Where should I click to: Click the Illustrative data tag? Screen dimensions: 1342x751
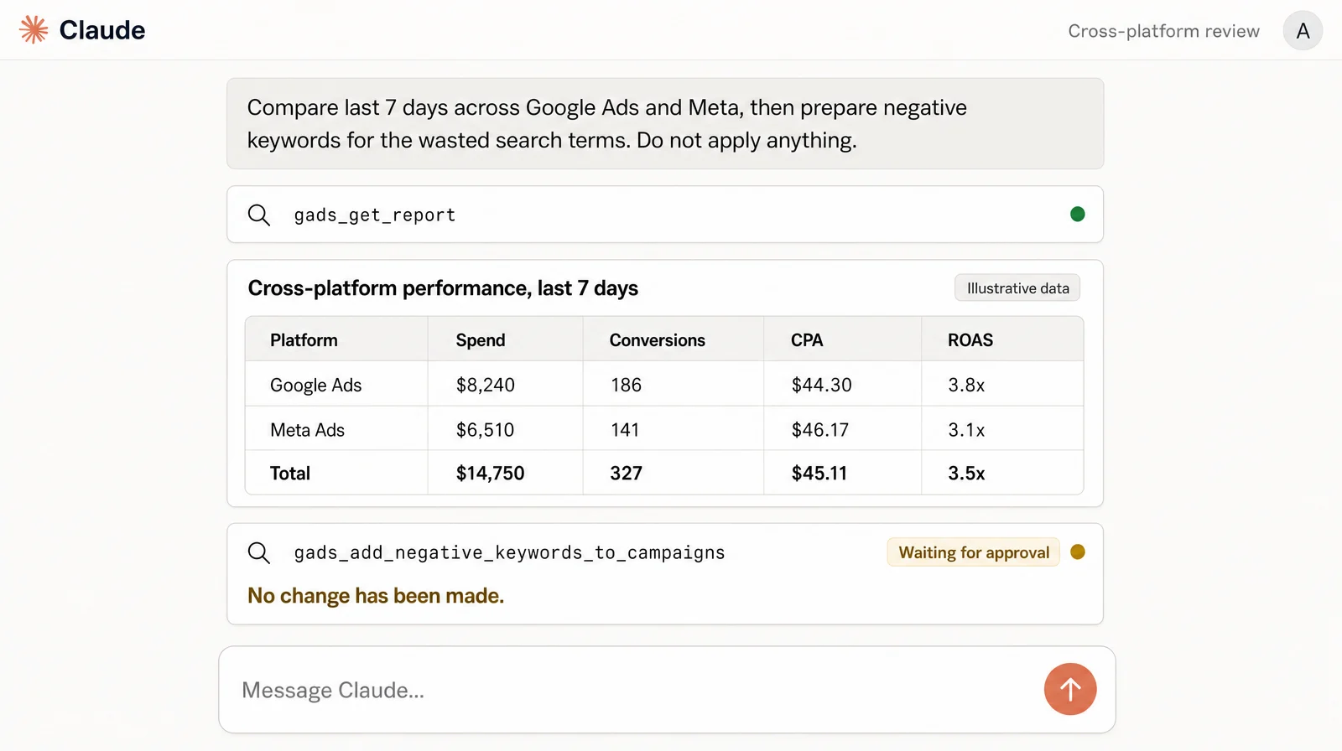click(x=1017, y=288)
